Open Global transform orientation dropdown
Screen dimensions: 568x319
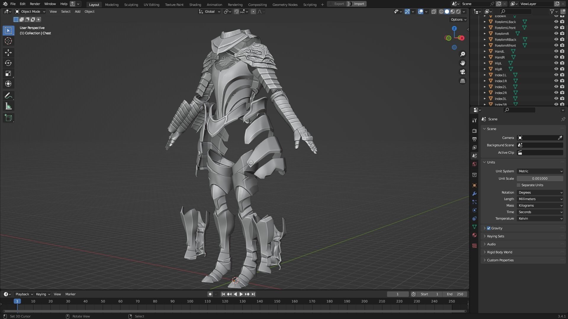pyautogui.click(x=210, y=12)
